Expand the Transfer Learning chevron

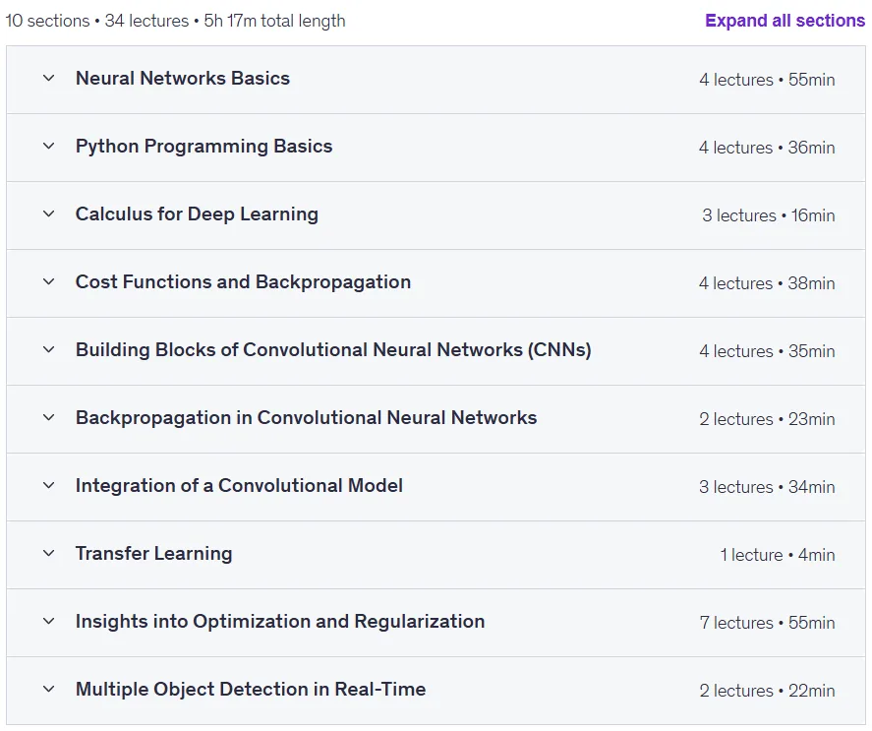click(x=49, y=554)
